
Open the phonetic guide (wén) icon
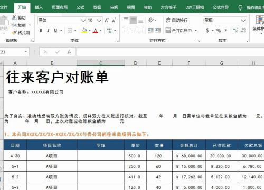pos(110,30)
